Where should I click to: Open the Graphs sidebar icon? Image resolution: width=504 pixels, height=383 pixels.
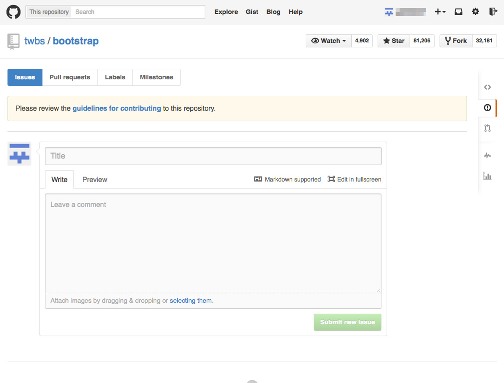(x=488, y=176)
